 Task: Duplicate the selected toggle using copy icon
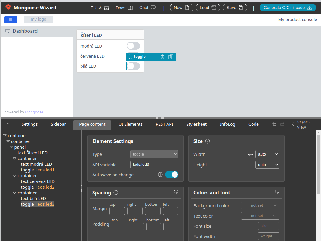[x=171, y=57]
